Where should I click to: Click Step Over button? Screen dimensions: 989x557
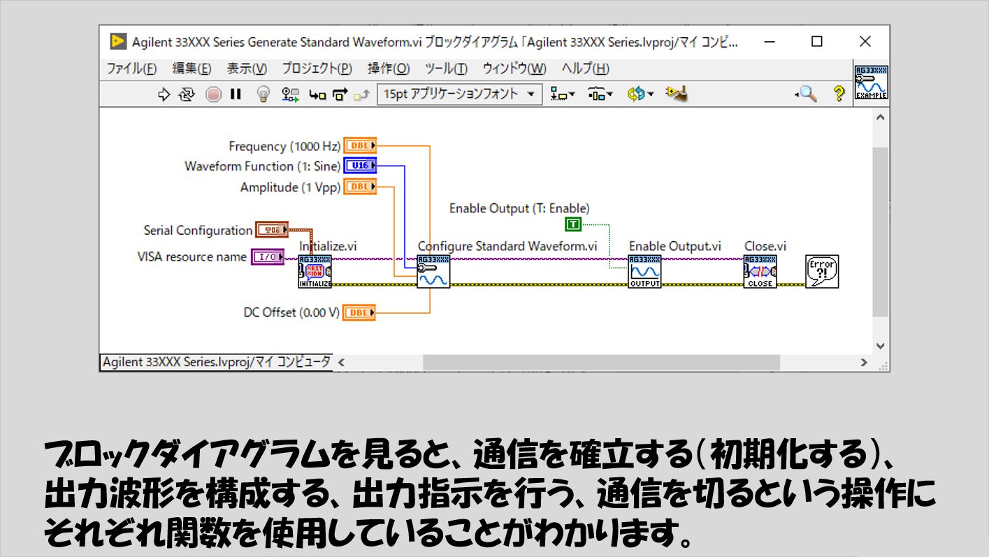coord(340,95)
